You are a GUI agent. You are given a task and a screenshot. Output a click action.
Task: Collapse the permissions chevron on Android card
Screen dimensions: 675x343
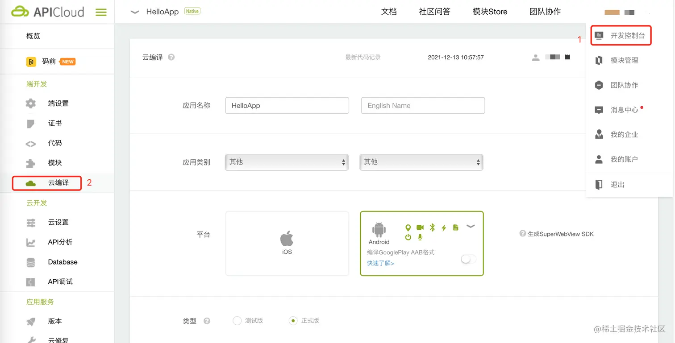tap(471, 227)
